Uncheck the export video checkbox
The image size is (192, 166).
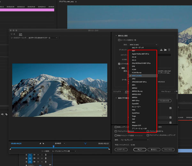pyautogui.click(x=119, y=64)
